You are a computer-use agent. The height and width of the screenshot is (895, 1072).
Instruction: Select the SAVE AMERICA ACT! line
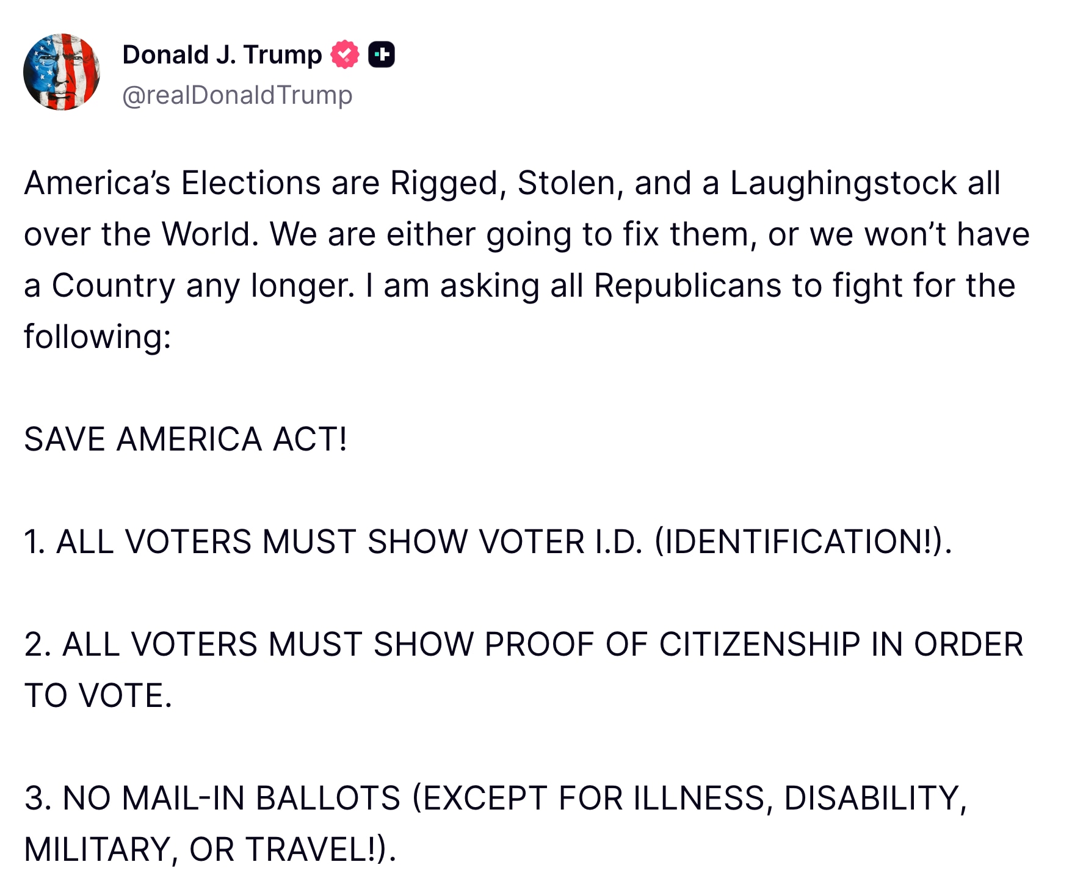(x=184, y=438)
